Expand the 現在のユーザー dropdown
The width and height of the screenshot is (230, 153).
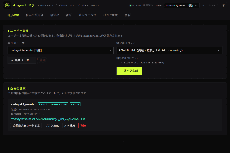point(61,50)
